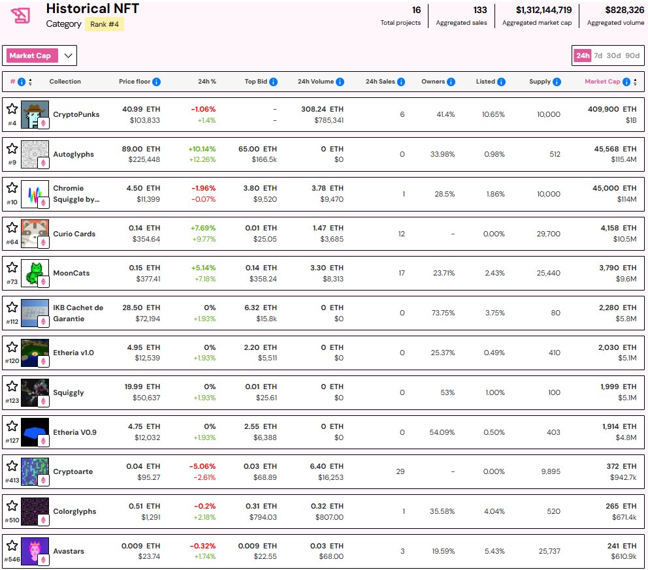
Task: Open the Etheria V0.9 blue hexagon thumbnail
Action: (35, 432)
